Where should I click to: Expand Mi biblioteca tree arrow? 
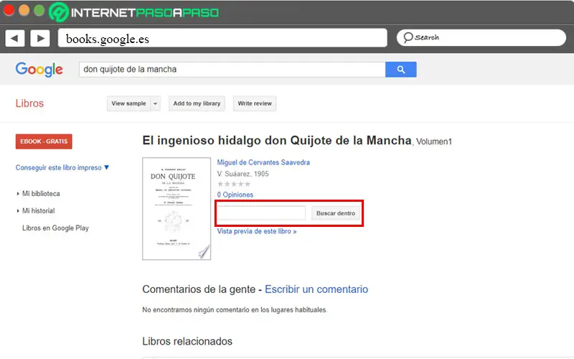(17, 193)
